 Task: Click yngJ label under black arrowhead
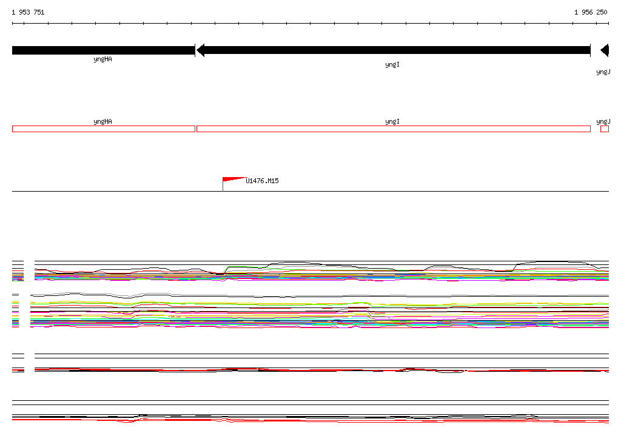tap(603, 72)
